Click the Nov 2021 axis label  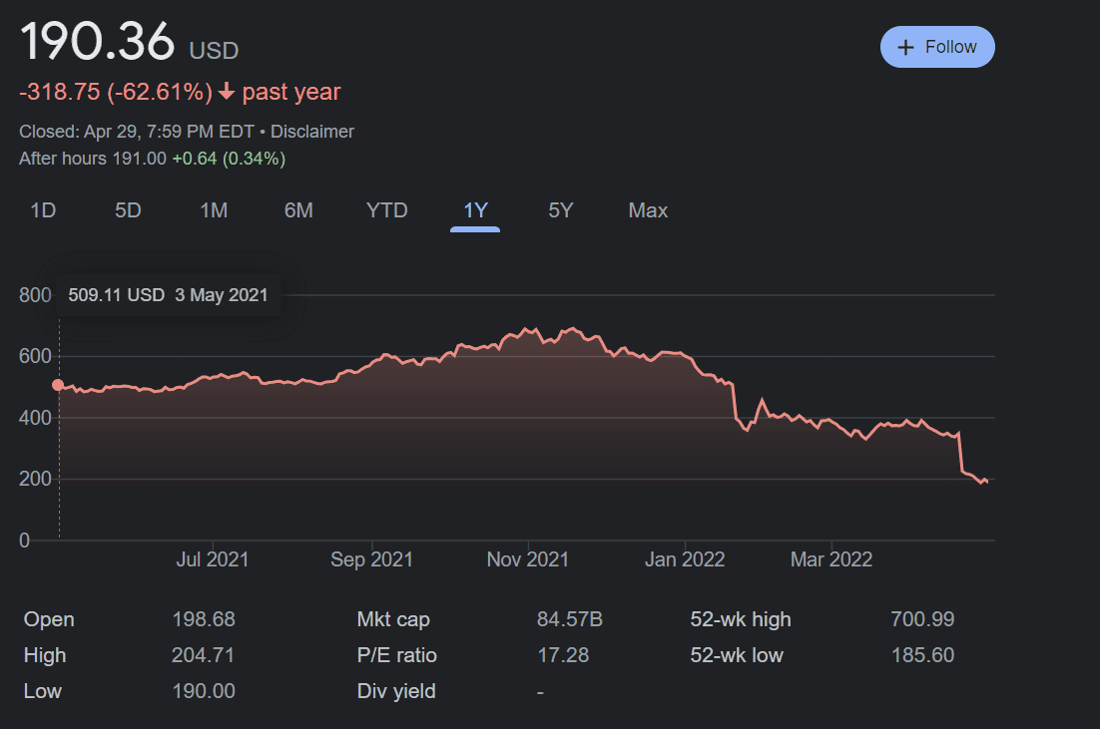tap(528, 559)
